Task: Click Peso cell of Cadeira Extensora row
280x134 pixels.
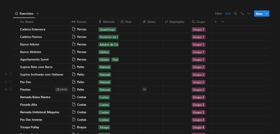Action: click(x=130, y=29)
